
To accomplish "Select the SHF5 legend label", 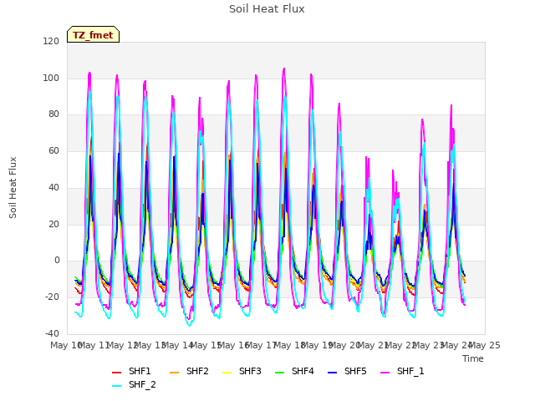I will pos(355,371).
